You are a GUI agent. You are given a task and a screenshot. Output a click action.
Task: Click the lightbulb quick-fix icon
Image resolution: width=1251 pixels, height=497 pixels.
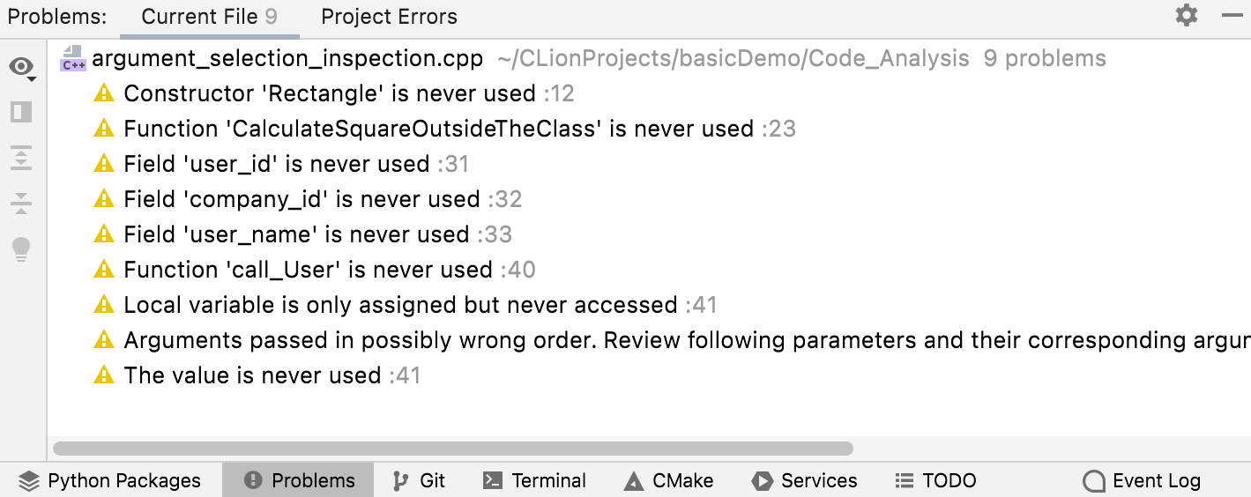pyautogui.click(x=21, y=249)
